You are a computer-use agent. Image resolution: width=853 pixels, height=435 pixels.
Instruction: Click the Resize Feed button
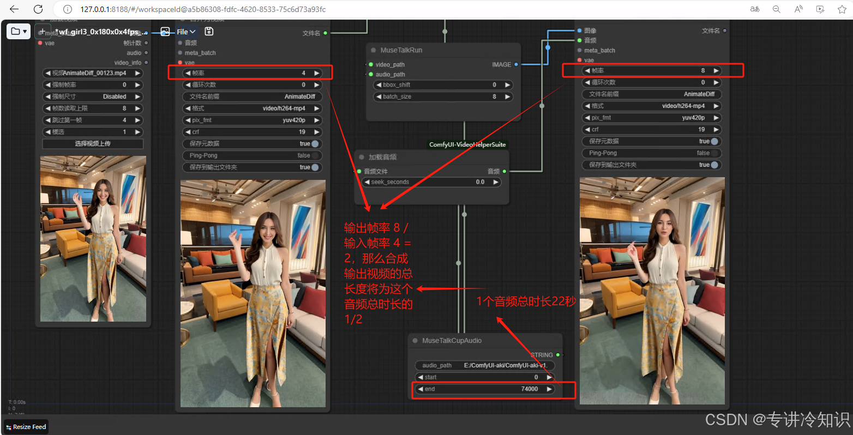click(x=26, y=427)
